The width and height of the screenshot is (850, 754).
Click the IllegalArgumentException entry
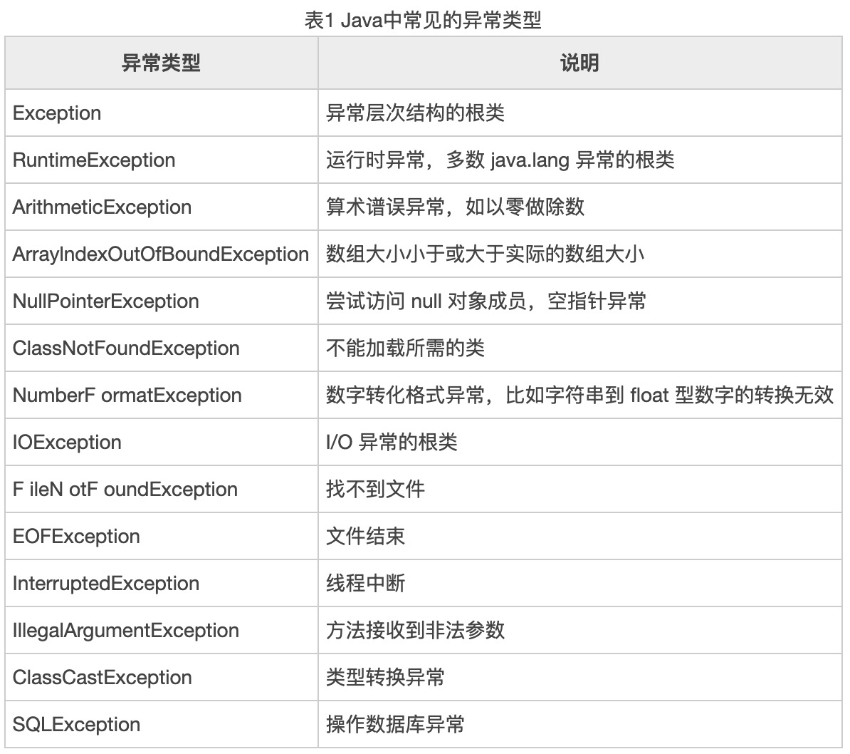click(x=125, y=631)
